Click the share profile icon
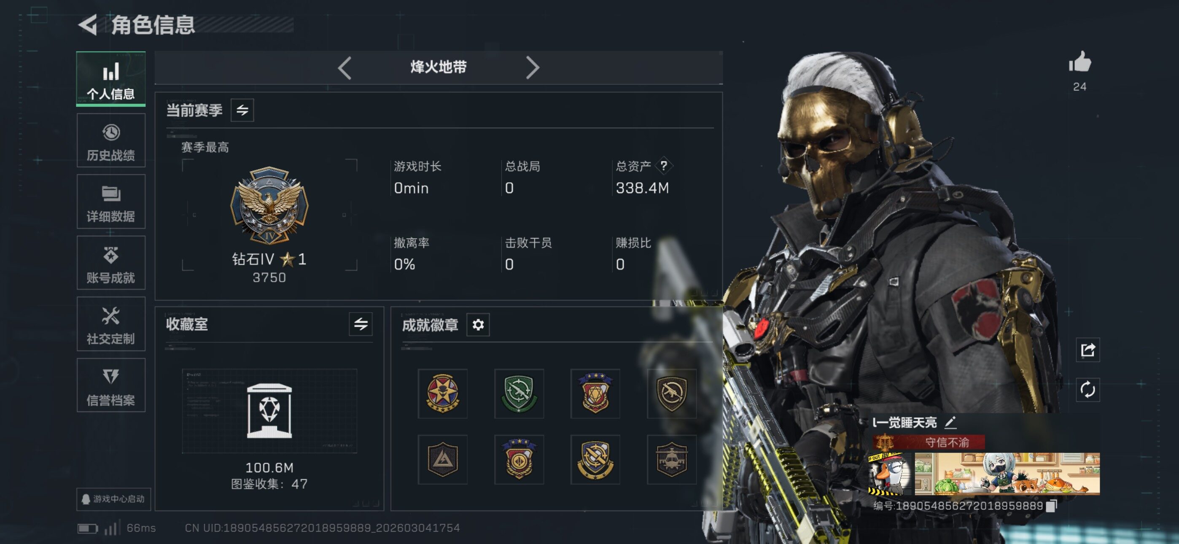 tap(1087, 350)
